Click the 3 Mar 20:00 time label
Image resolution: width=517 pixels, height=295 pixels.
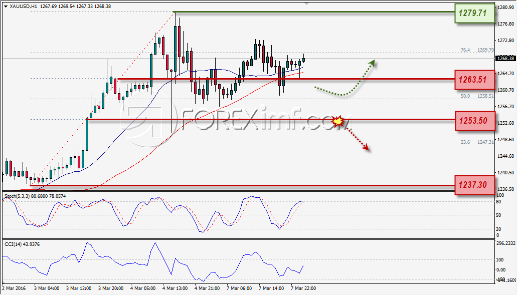(x=111, y=288)
